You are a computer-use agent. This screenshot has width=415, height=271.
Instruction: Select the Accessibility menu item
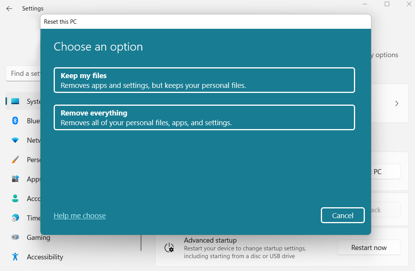[x=45, y=257]
